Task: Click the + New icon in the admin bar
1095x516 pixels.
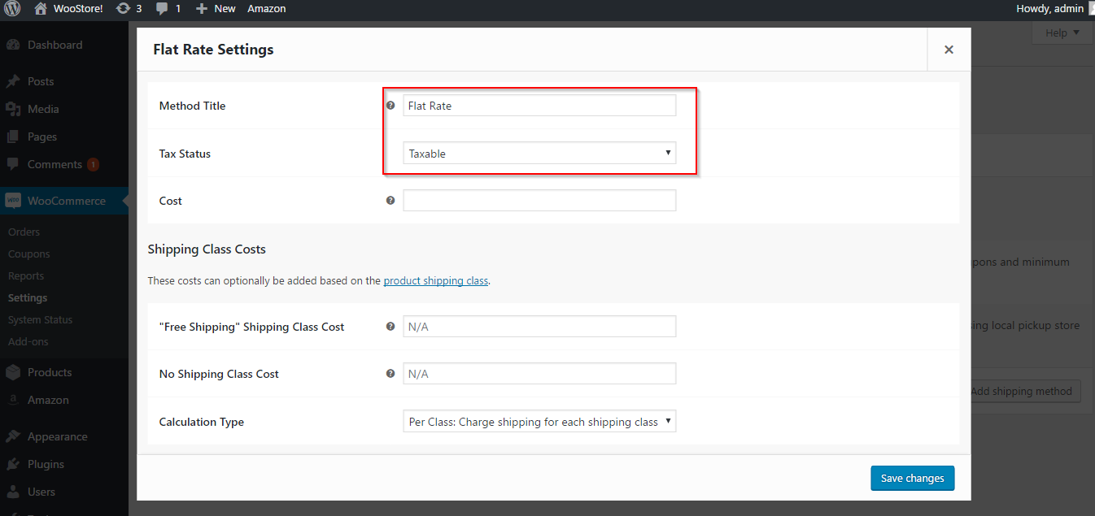Action: [x=201, y=9]
